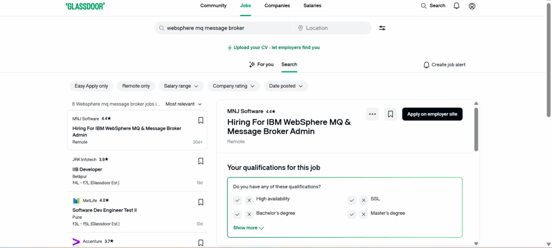Confirm High availability qualification with checkmark
The height and width of the screenshot is (248, 552).
click(238, 200)
